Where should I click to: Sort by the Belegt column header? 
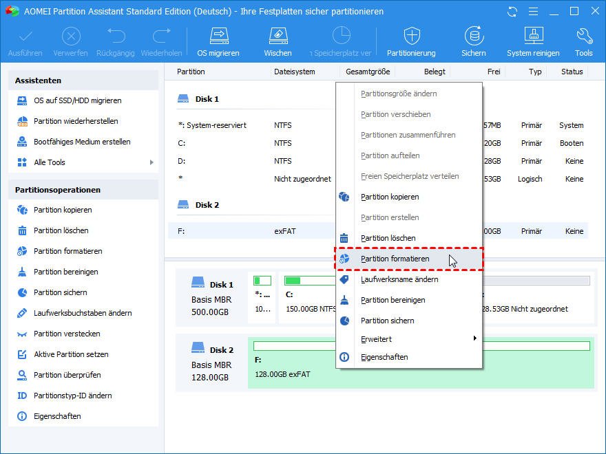coord(435,72)
